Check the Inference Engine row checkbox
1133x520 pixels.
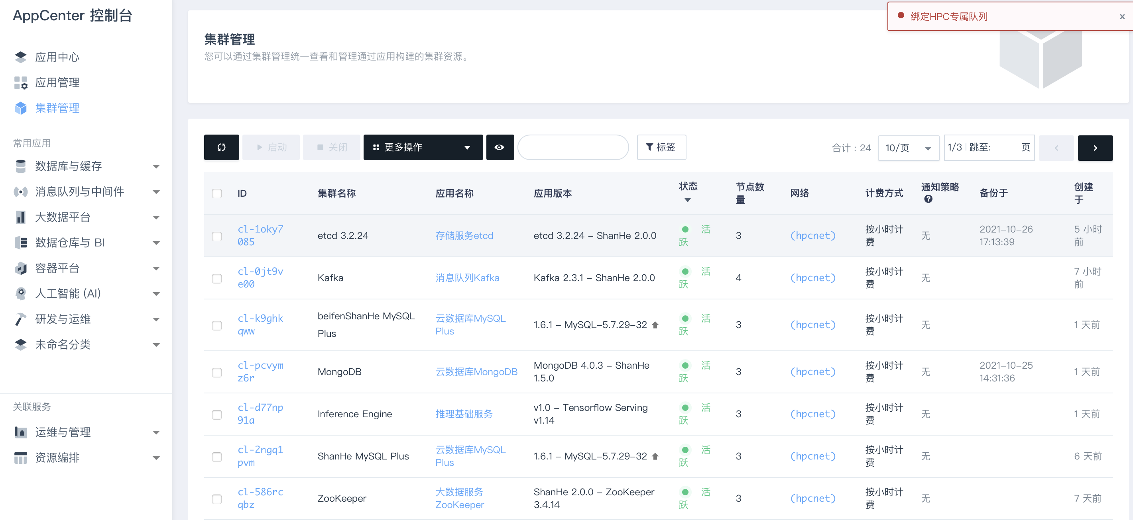pyautogui.click(x=217, y=414)
